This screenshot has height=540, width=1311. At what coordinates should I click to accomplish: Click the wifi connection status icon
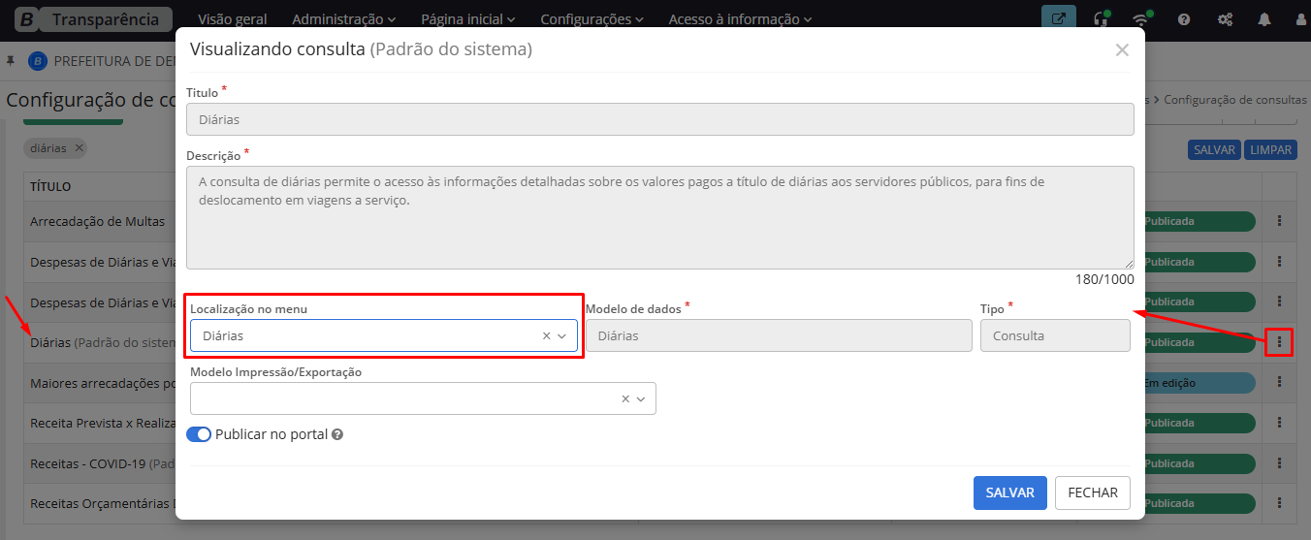(1141, 19)
